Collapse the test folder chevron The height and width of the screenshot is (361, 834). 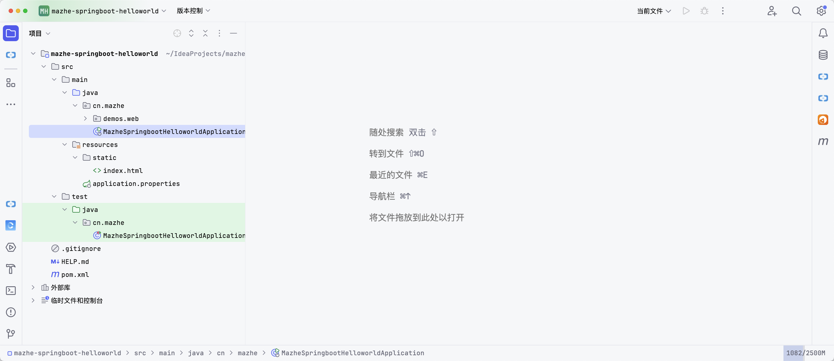pos(54,196)
